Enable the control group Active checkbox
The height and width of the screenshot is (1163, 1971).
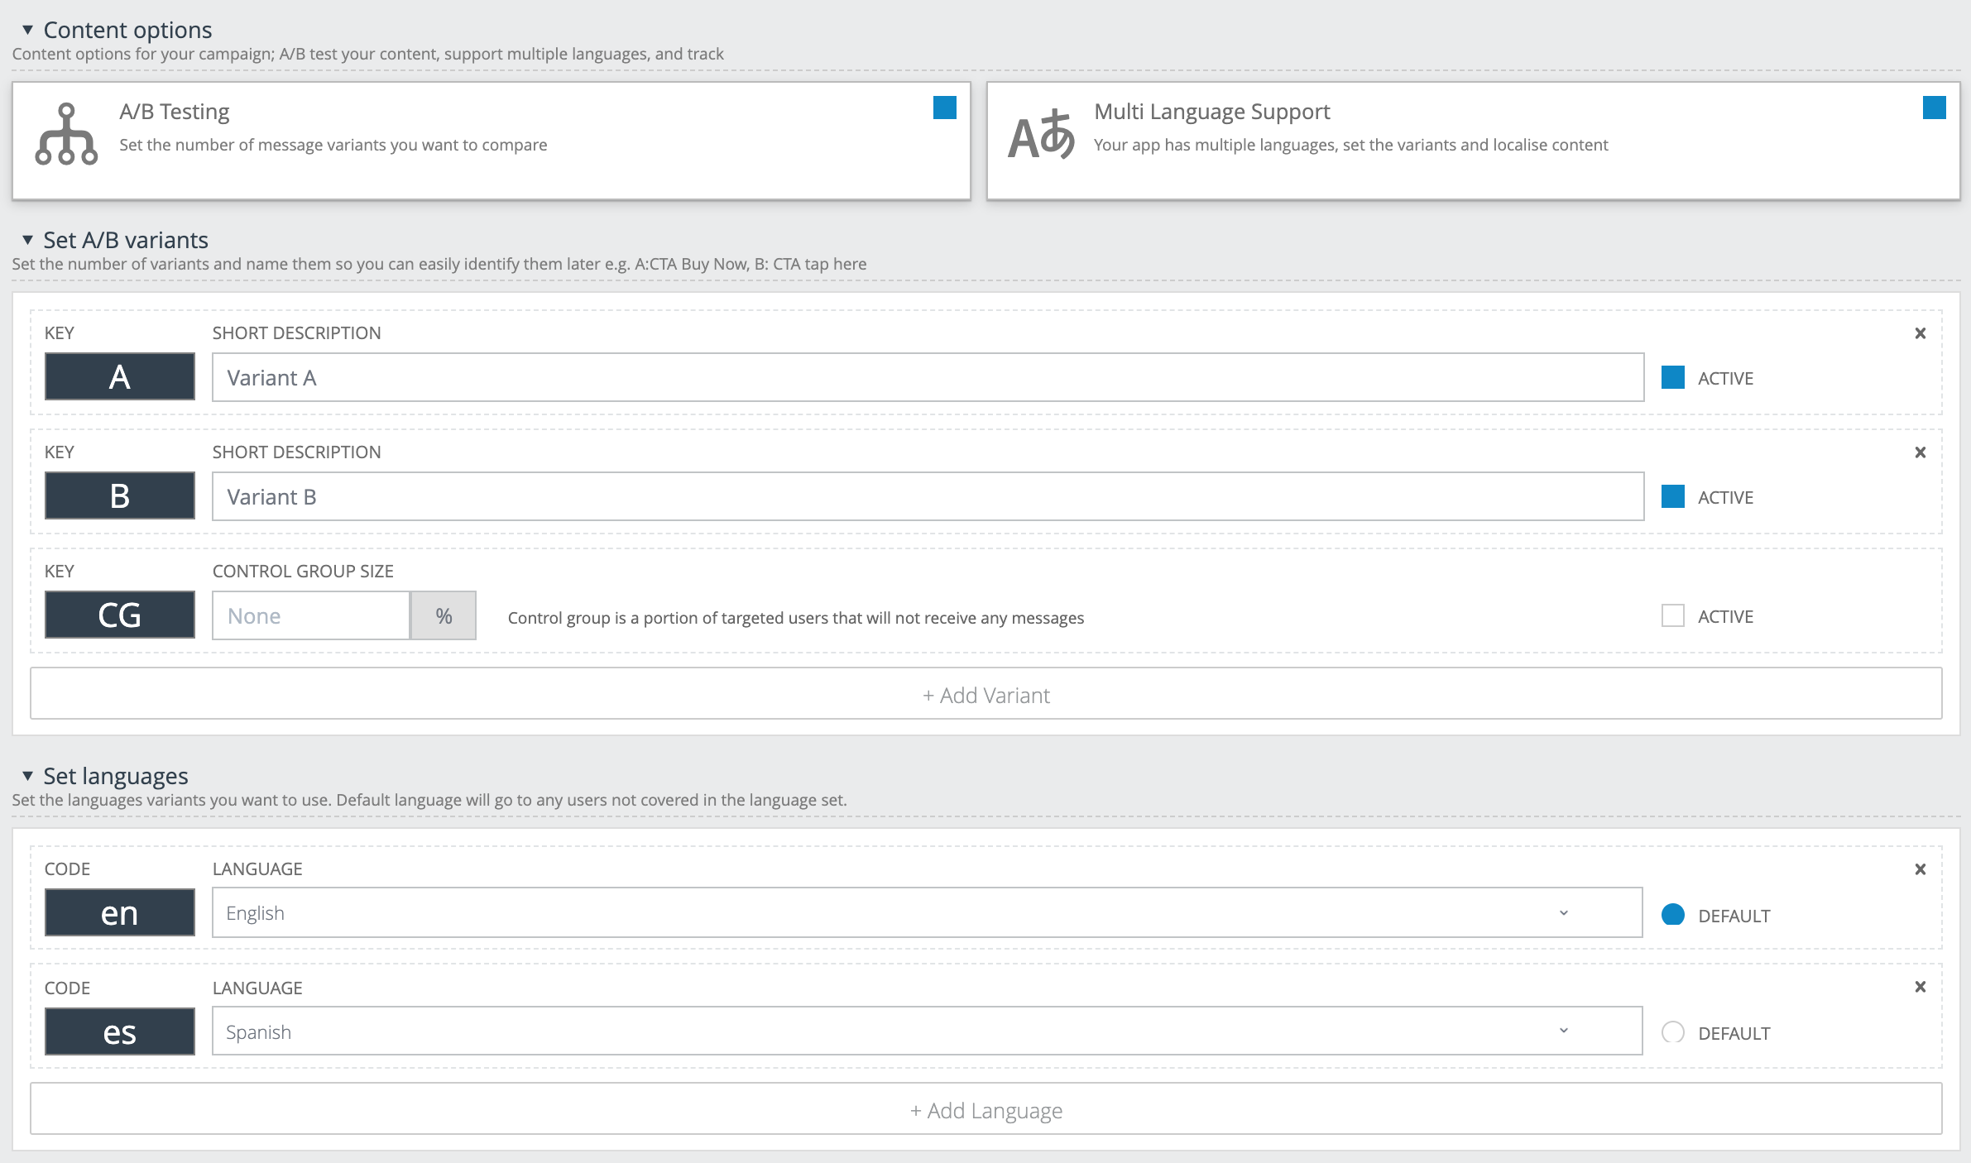click(x=1672, y=616)
